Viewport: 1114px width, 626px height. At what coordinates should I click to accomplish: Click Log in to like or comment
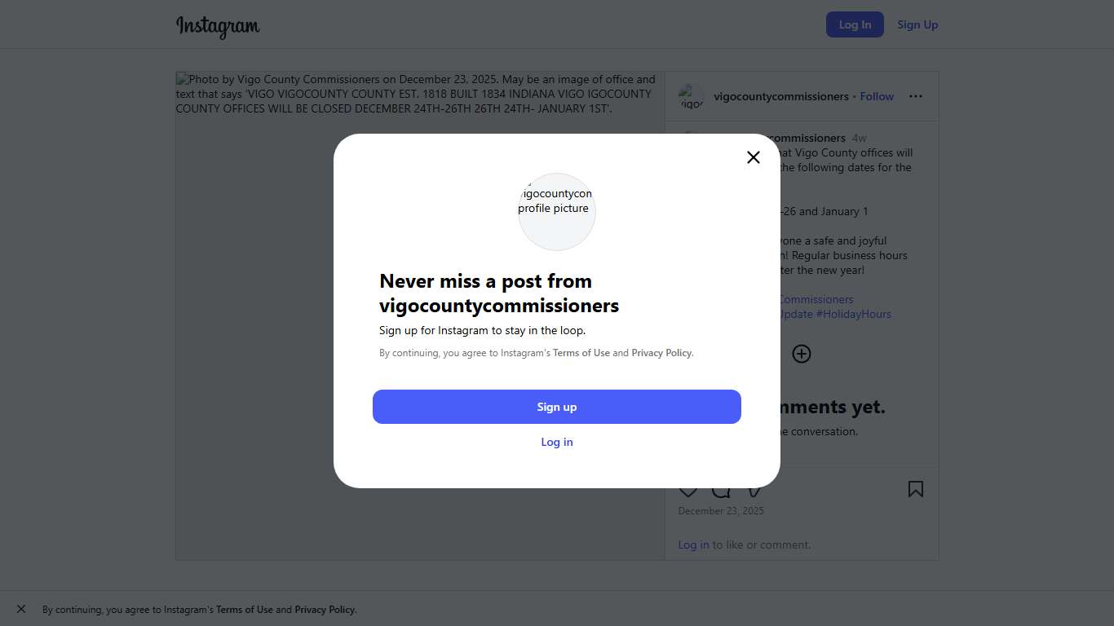pos(693,544)
